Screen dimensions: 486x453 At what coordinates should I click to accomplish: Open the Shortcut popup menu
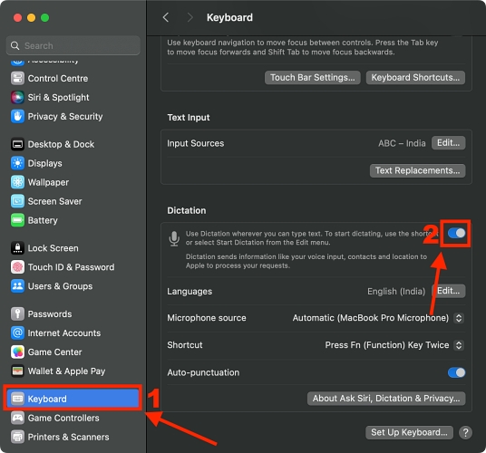[459, 345]
